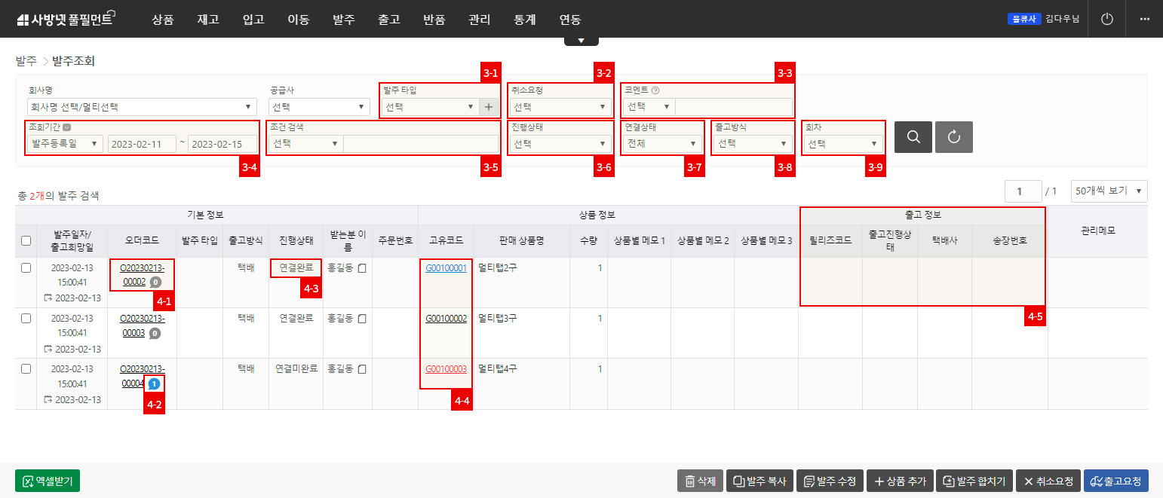
Task: Check the row for 멀티탭4구
Action: coord(26,368)
